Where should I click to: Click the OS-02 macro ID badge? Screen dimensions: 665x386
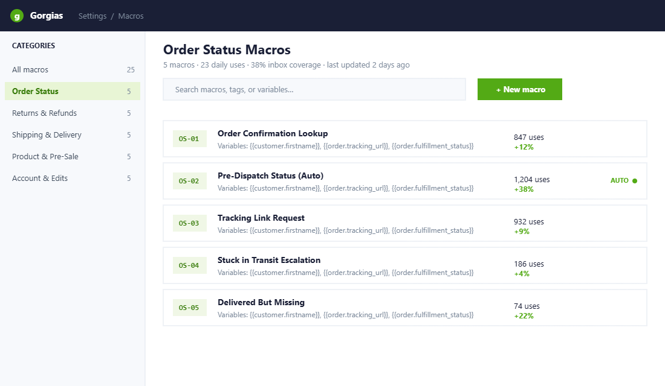(x=190, y=181)
